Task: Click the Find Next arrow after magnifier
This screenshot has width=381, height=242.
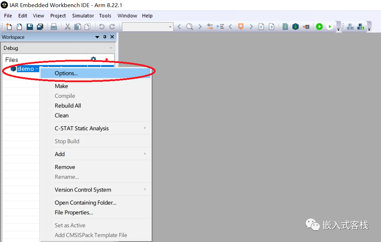Action: (200, 26)
